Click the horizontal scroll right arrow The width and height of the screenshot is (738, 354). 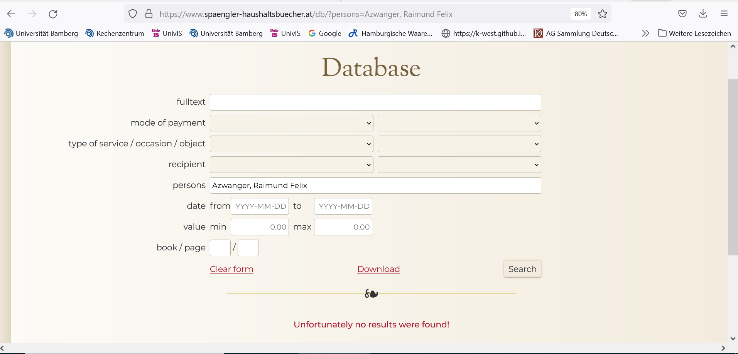point(723,348)
